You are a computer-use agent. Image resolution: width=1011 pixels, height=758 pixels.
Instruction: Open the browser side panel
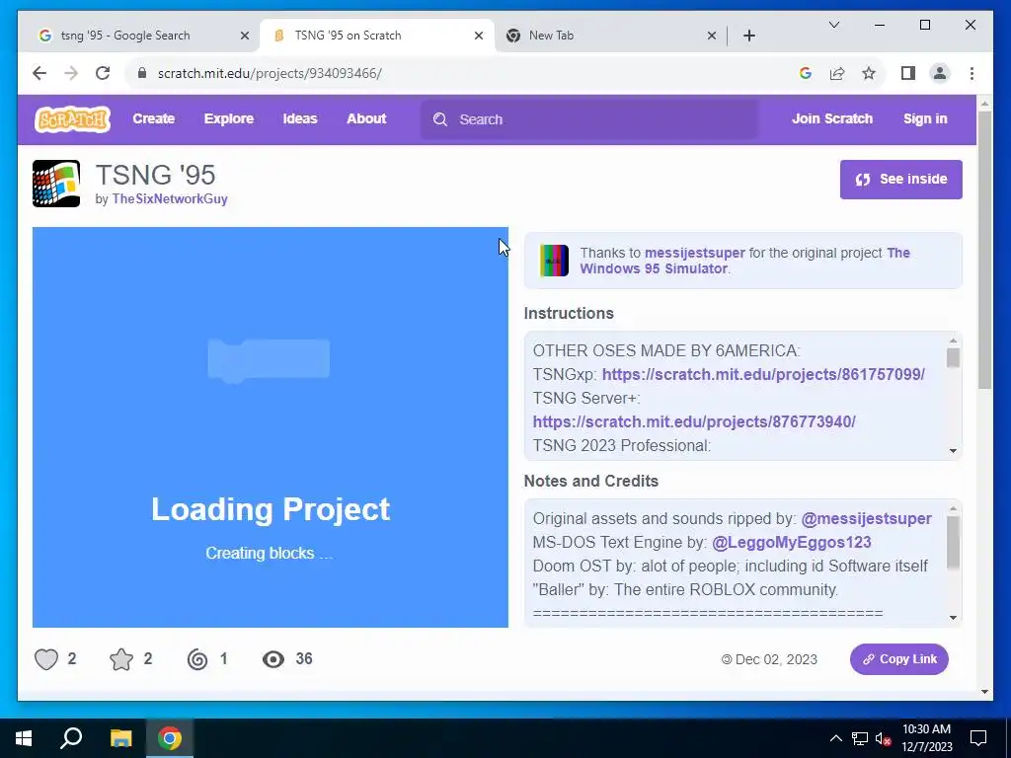click(908, 73)
